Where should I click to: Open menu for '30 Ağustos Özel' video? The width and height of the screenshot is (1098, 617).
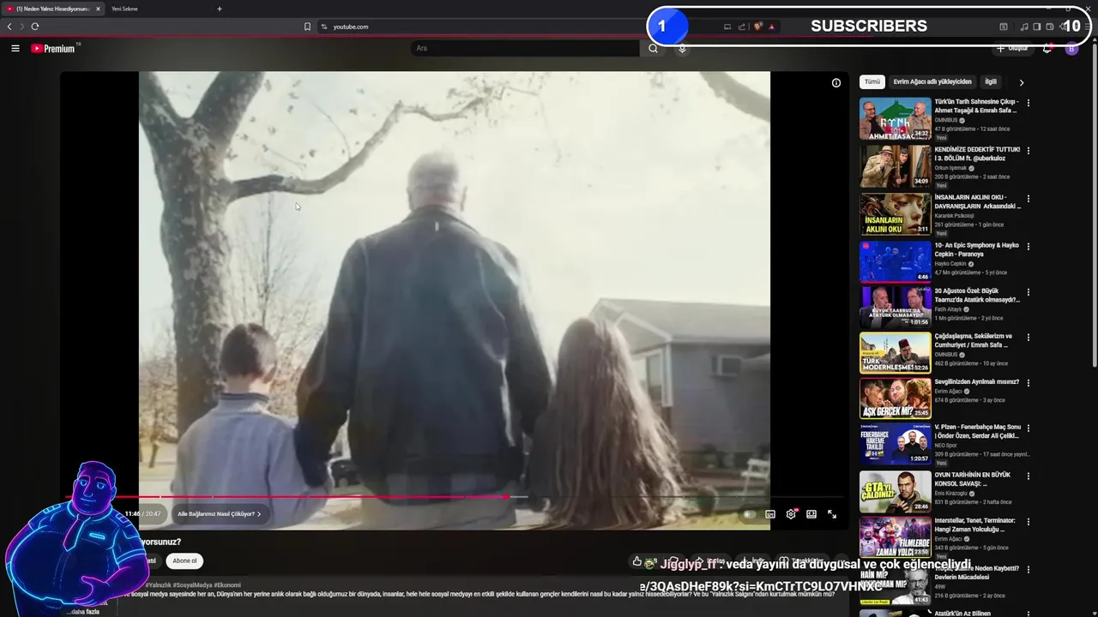click(1028, 292)
